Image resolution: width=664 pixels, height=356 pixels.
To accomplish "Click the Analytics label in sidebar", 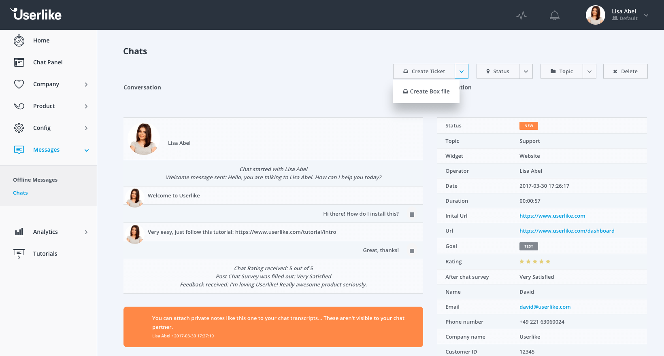I will pos(45,232).
